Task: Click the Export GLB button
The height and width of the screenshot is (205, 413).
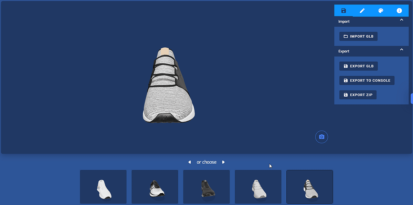Action: pos(358,66)
